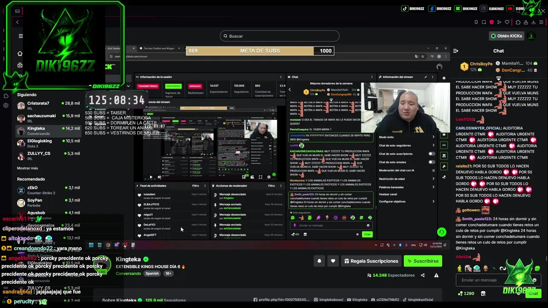Play the dashboard stream preview
This screenshot has width=548, height=308.
[151, 177]
